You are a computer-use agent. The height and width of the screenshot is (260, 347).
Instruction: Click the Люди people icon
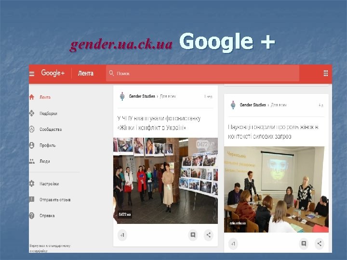click(32, 161)
